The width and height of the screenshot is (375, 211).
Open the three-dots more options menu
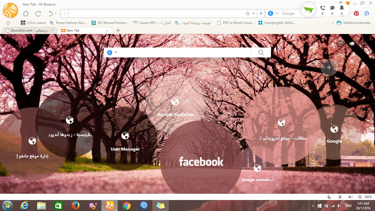[x=364, y=43]
